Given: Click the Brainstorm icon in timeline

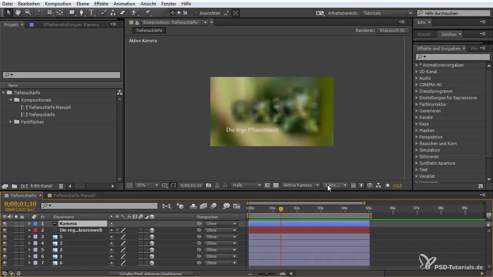Looking at the screenshot, I should (x=226, y=206).
